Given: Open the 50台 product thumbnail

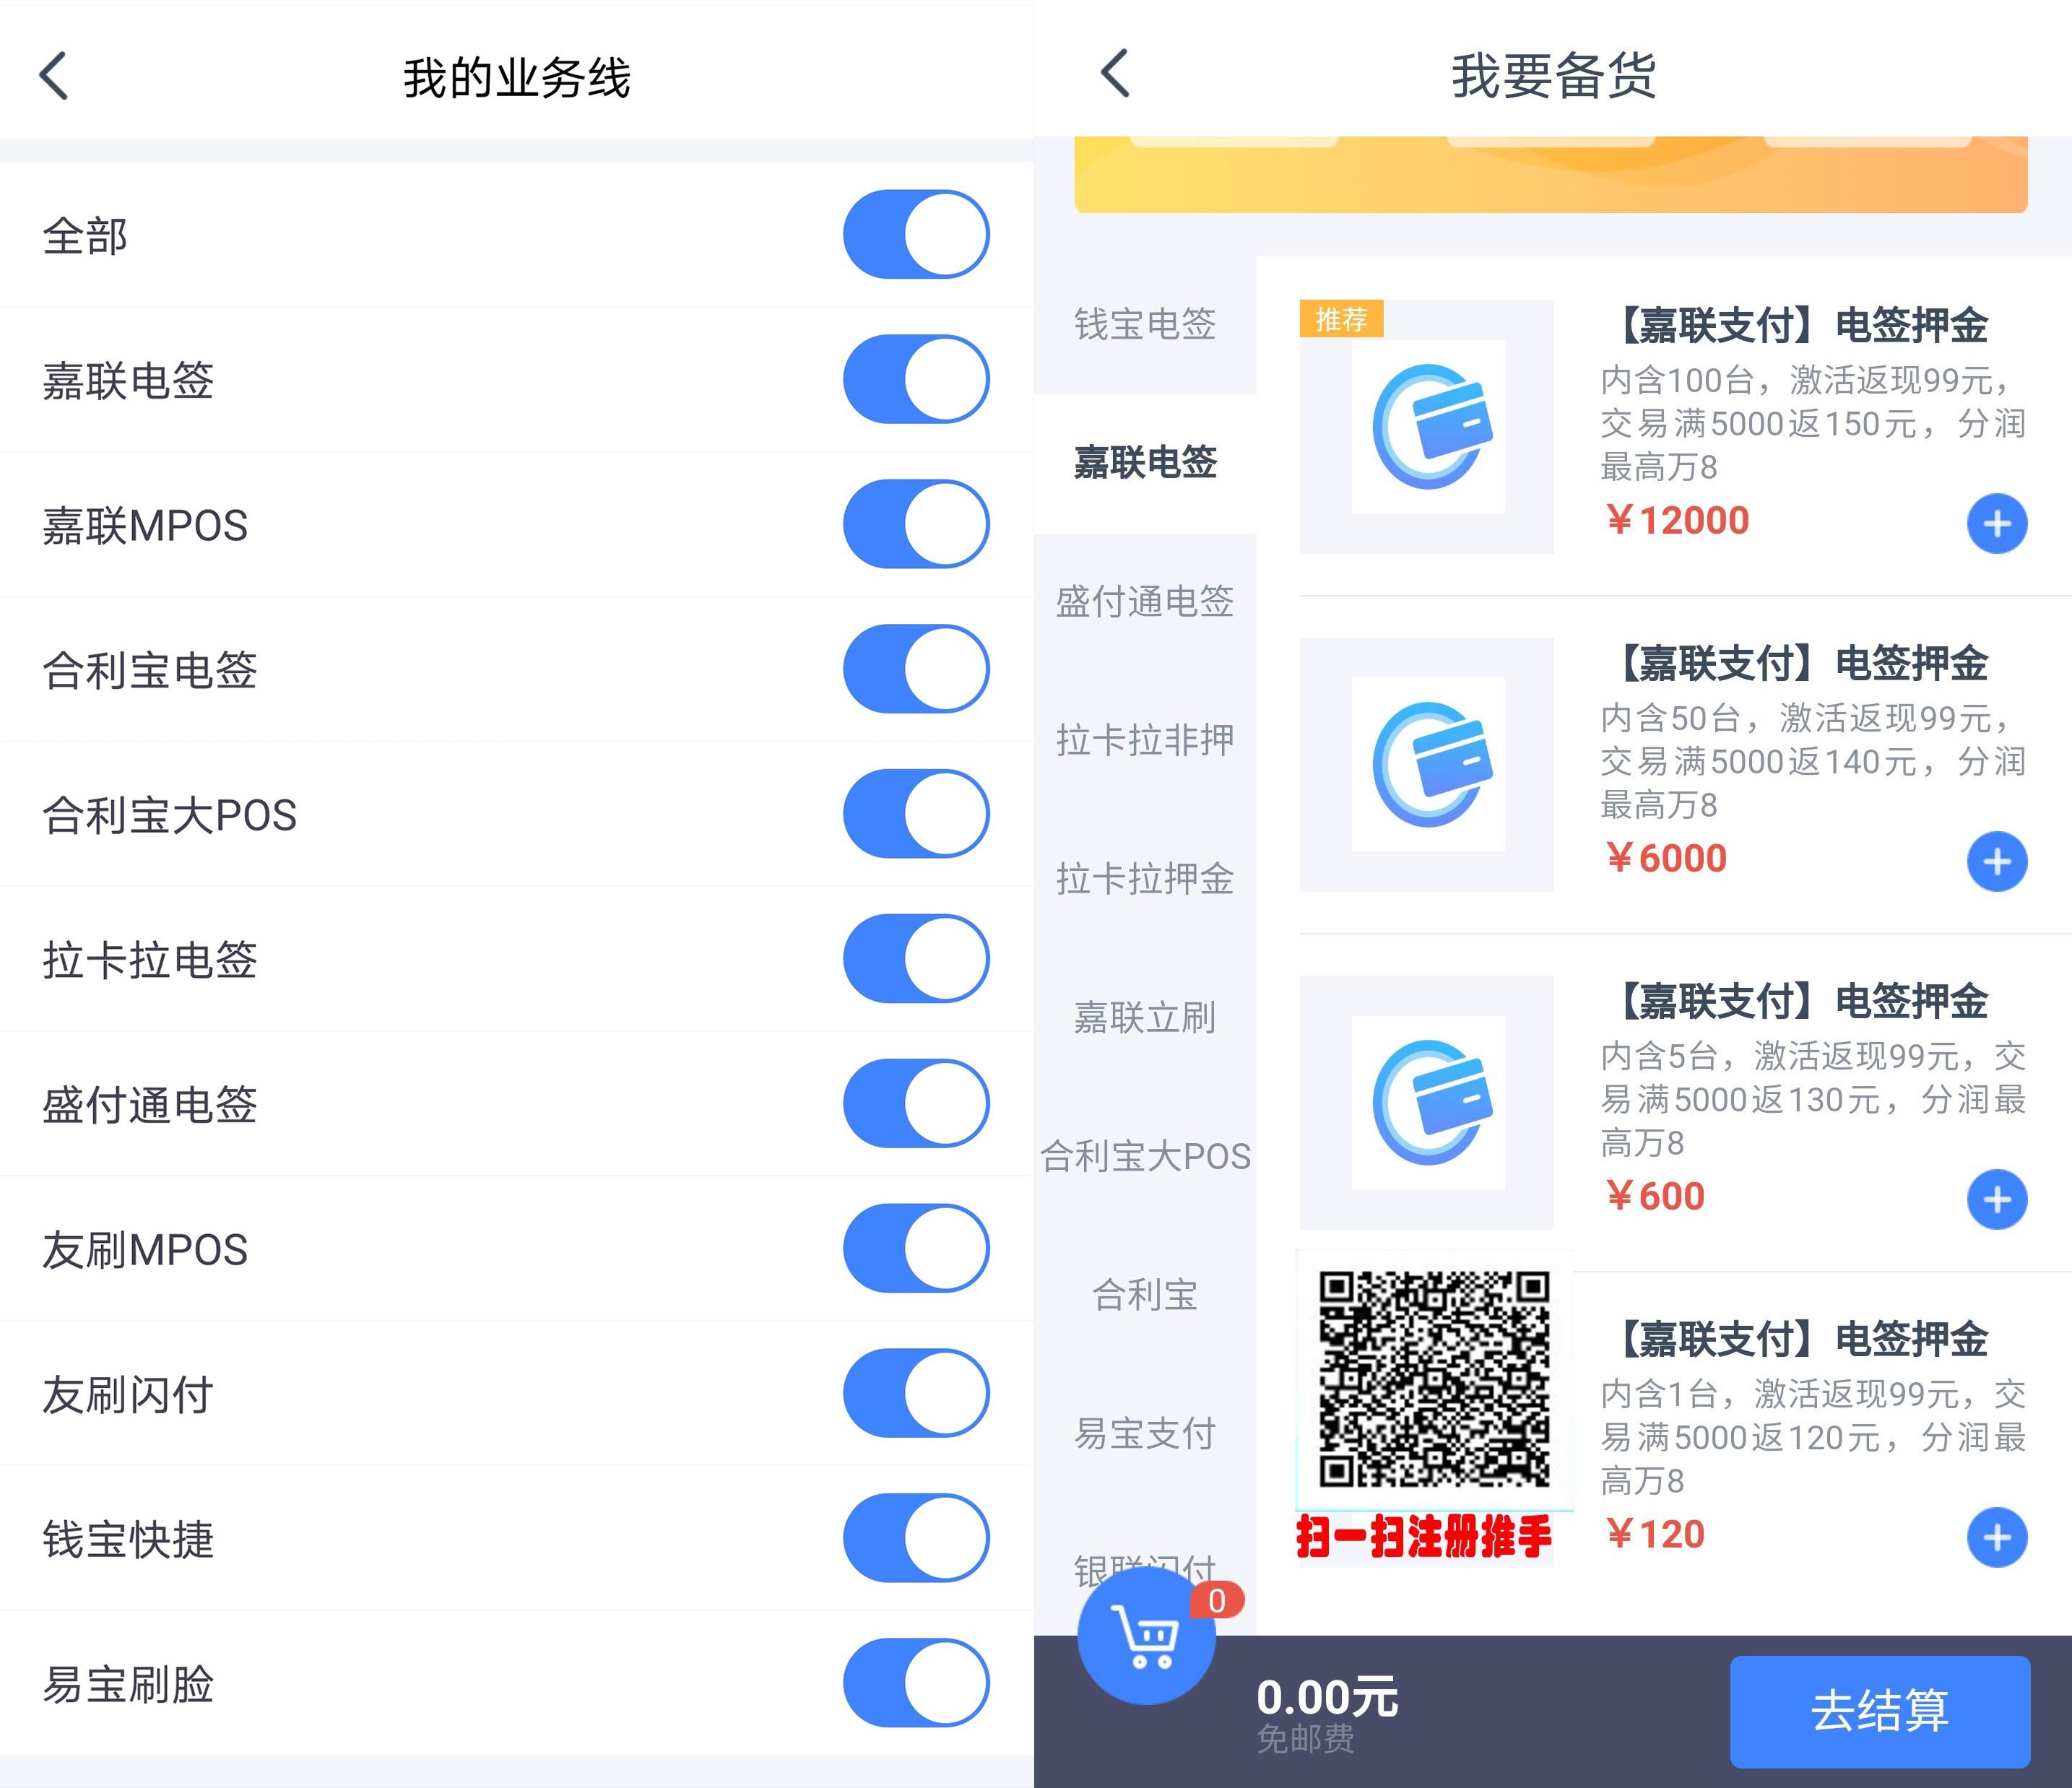Looking at the screenshot, I should (x=1427, y=764).
